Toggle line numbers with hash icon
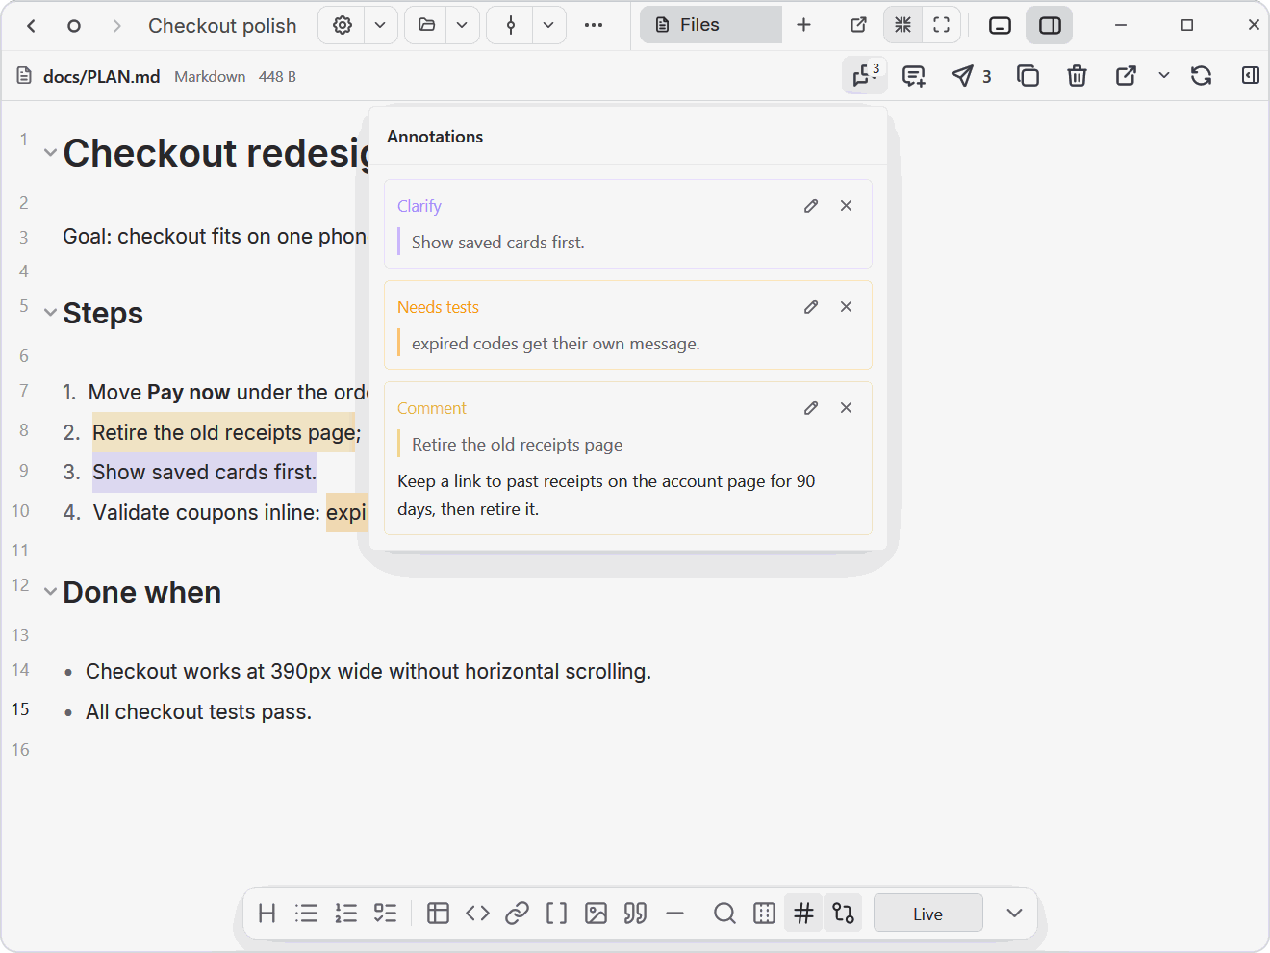Screen dimensions: 1270x953 point(804,914)
